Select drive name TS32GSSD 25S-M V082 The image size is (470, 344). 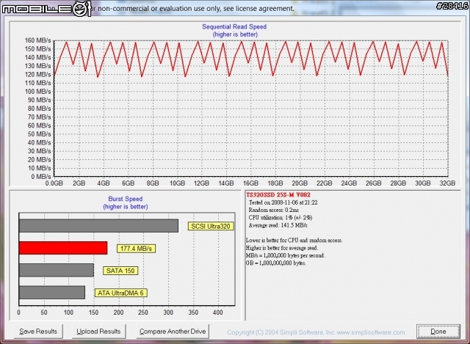[278, 195]
